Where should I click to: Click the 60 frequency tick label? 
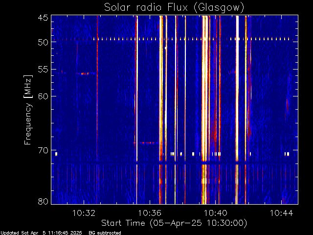[43, 96]
